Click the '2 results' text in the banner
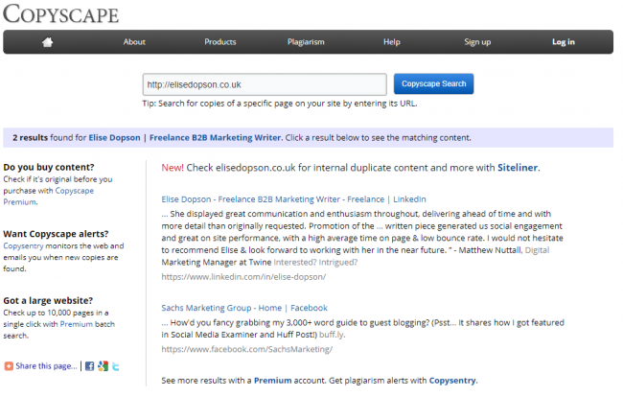 point(31,137)
